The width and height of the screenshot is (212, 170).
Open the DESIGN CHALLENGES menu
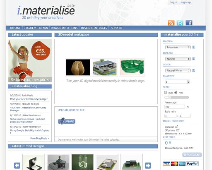(94, 28)
